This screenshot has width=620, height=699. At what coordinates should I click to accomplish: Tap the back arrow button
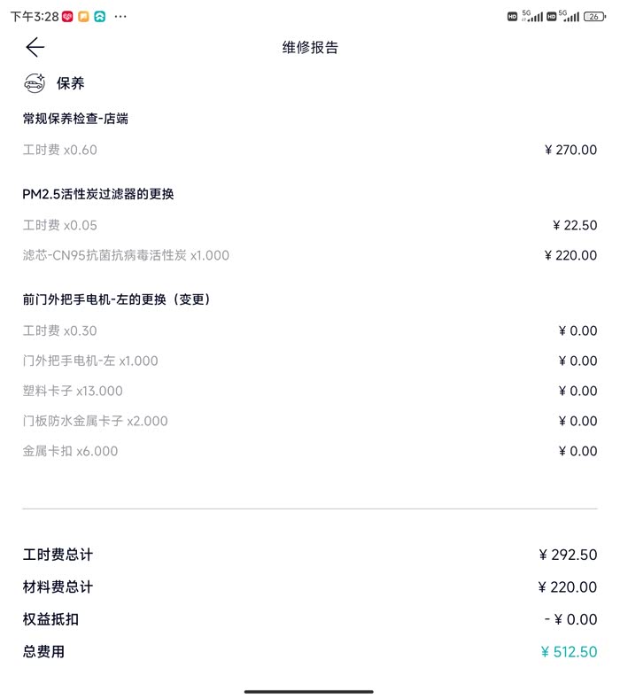[35, 48]
